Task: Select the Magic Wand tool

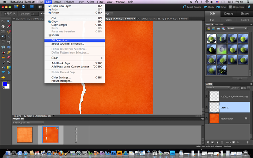Action: coord(3,37)
